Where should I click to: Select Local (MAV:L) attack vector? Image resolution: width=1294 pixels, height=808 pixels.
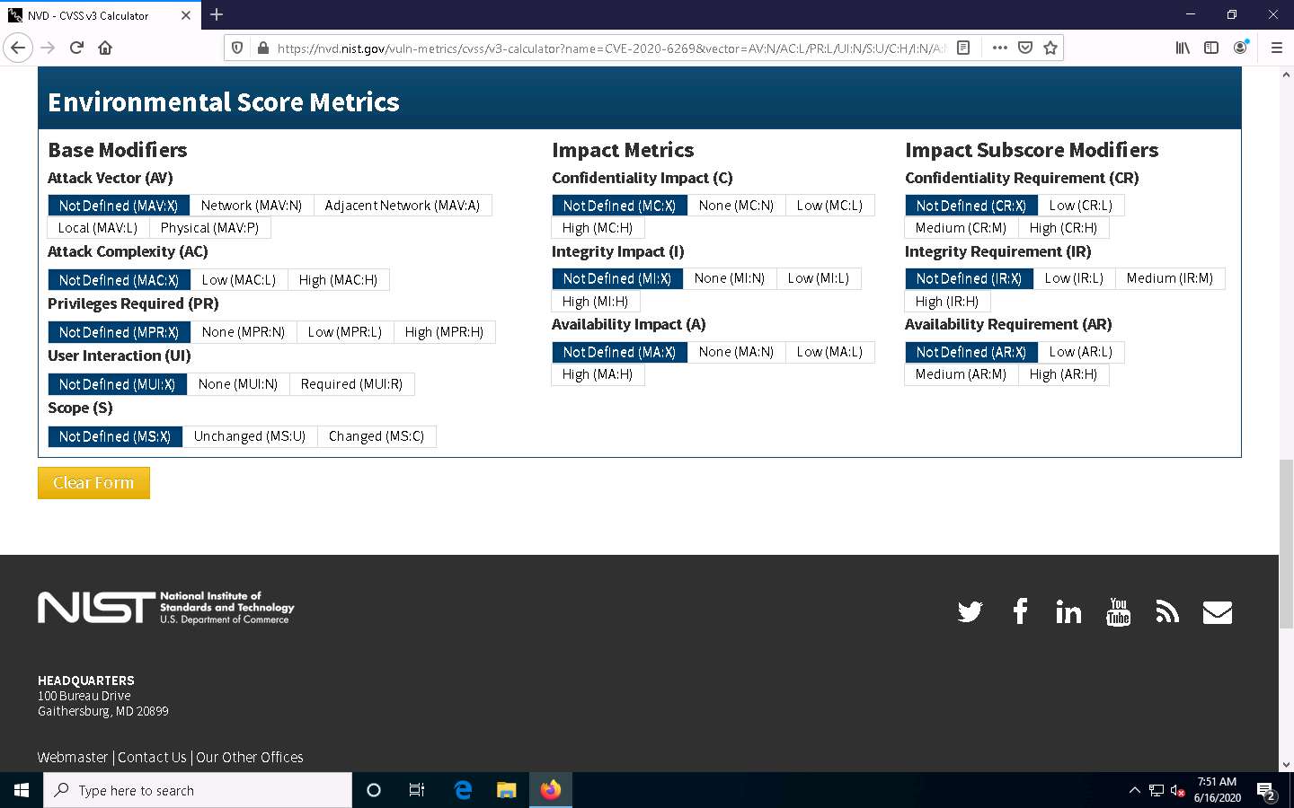click(x=98, y=228)
